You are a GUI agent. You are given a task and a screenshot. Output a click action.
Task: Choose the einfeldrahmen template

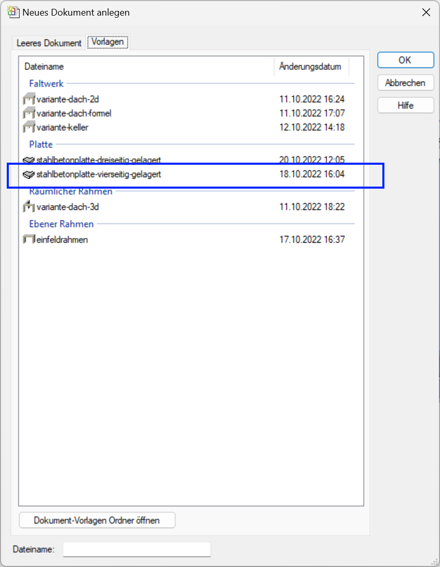[62, 240]
